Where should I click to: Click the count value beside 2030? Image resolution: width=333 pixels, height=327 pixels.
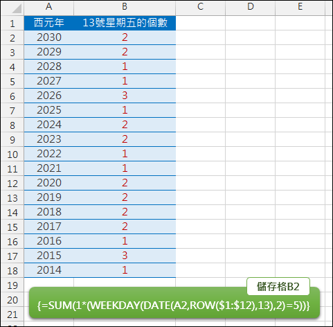(x=125, y=37)
